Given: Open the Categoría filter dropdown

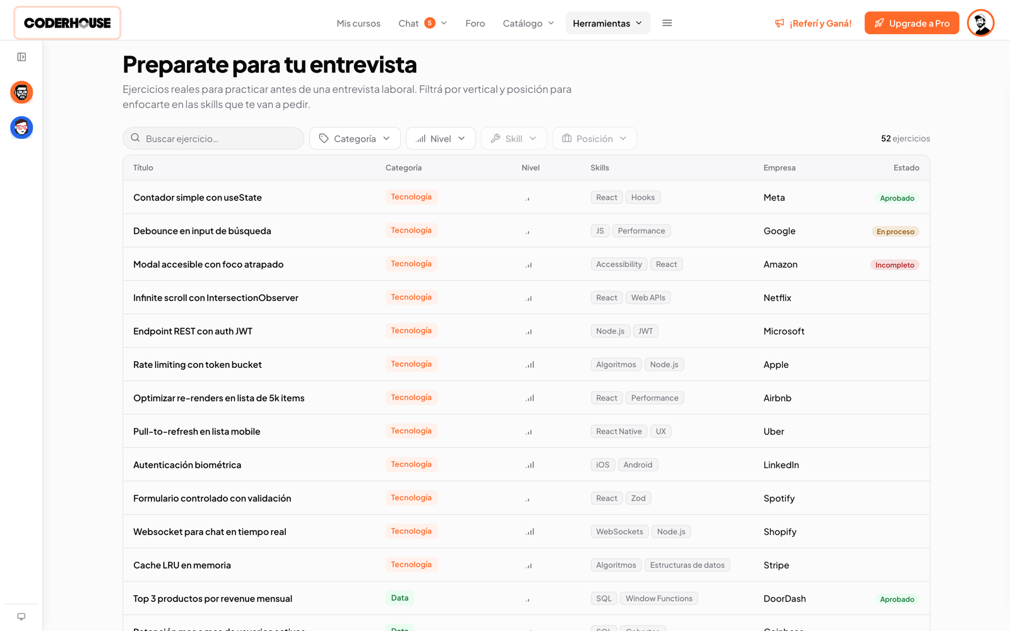Looking at the screenshot, I should 355,138.
